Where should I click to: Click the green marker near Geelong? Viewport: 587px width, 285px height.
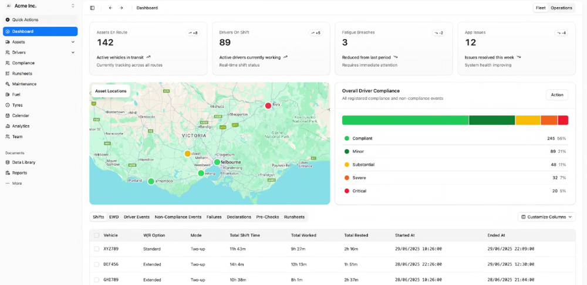201,173
